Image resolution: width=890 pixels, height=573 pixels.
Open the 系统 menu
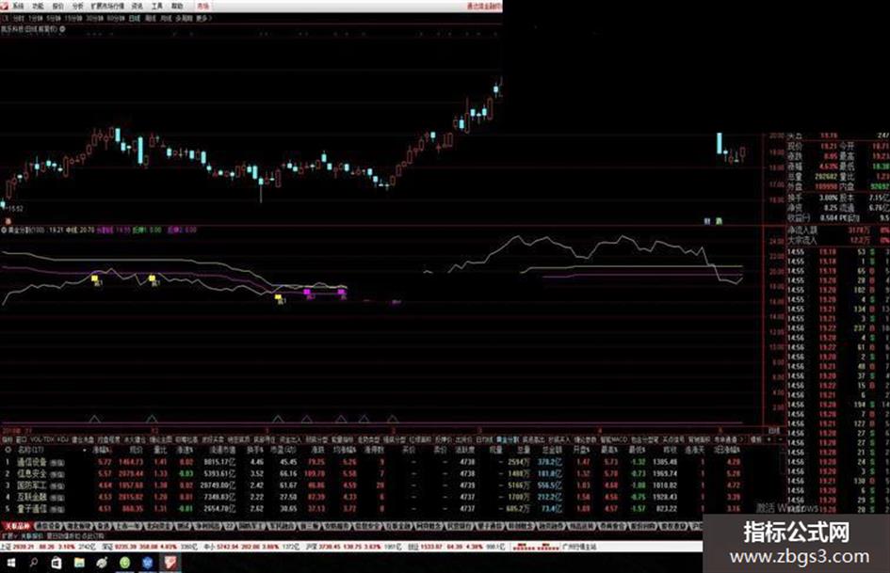(18, 7)
